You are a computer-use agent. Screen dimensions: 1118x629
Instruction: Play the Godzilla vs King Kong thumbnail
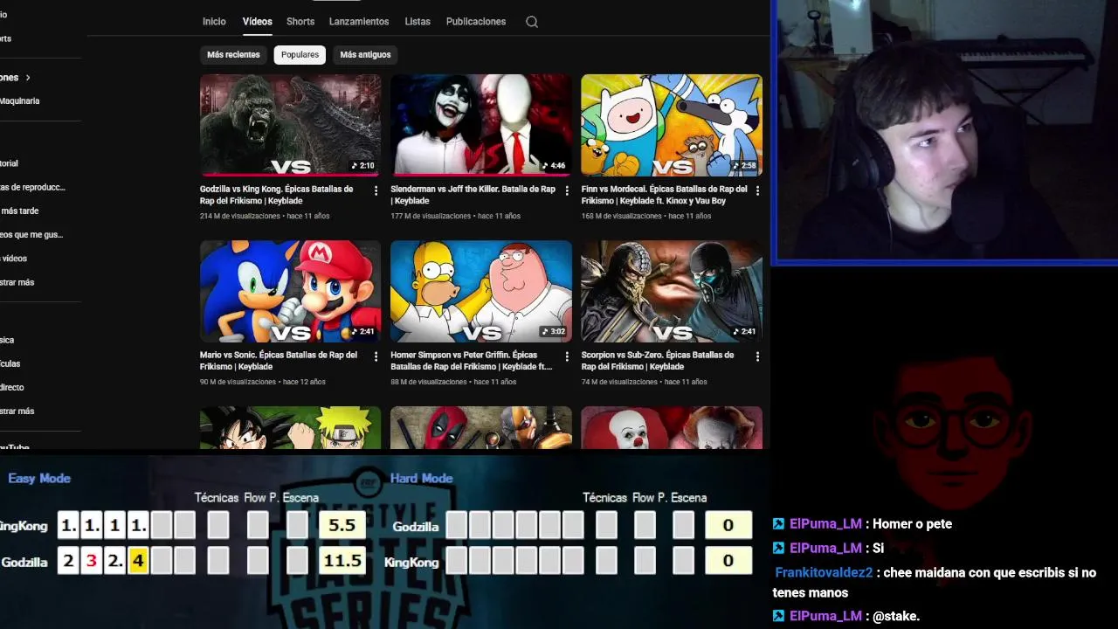click(290, 125)
